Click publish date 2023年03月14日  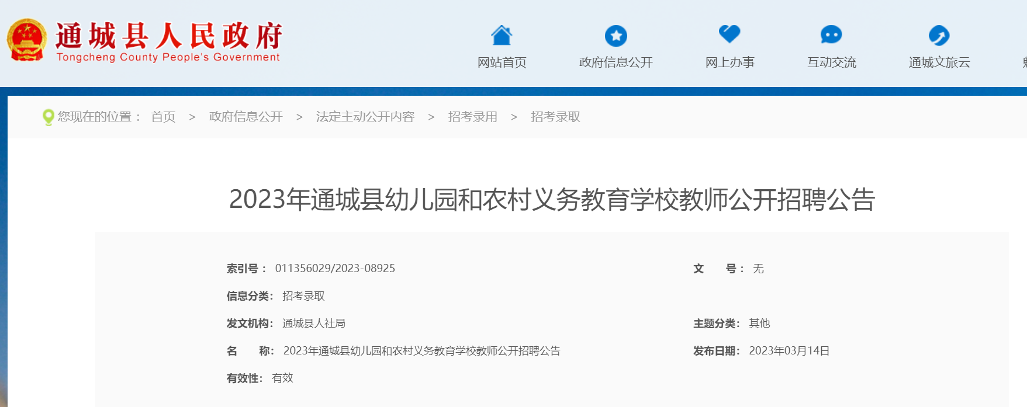[789, 351]
